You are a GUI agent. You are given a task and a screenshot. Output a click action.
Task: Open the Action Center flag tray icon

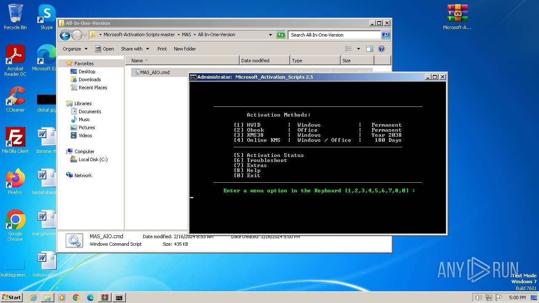(499, 298)
